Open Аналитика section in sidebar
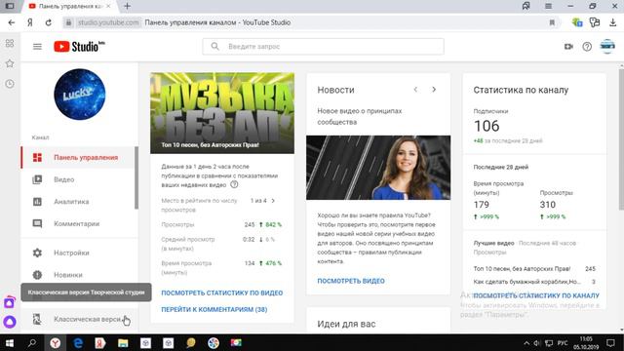This screenshot has width=624, height=351. (78, 202)
